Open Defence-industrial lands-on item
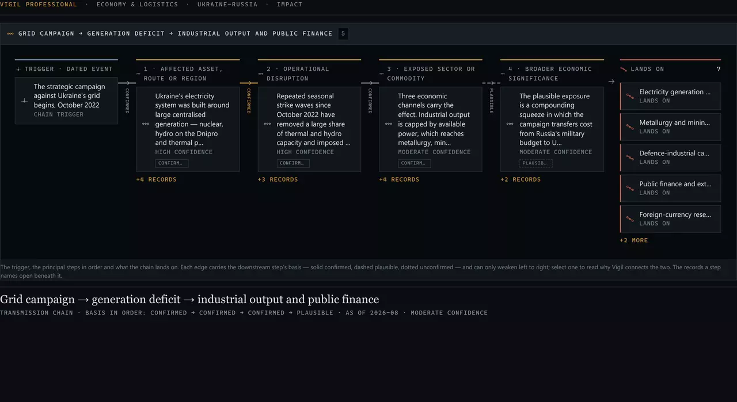 670,158
